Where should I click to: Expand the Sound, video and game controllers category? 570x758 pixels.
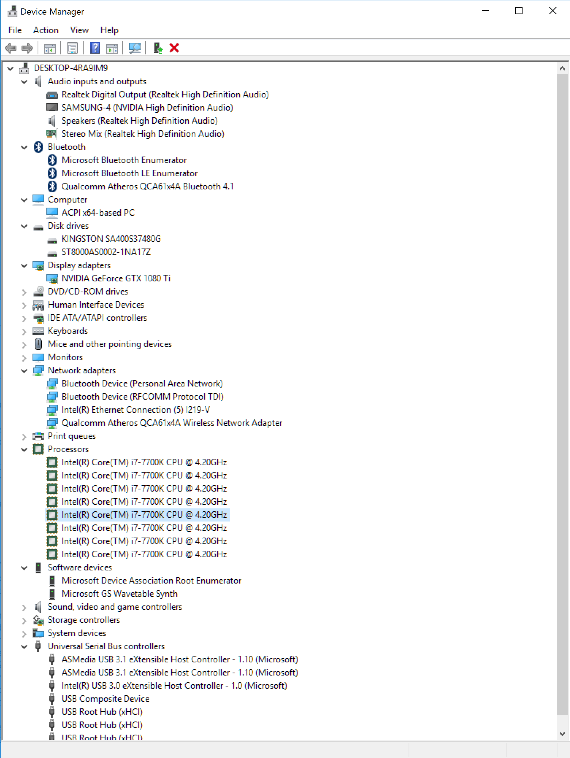click(24, 607)
